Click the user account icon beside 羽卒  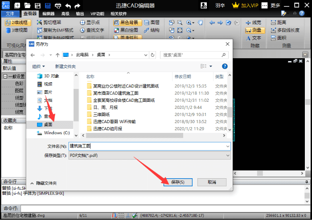[204, 5]
